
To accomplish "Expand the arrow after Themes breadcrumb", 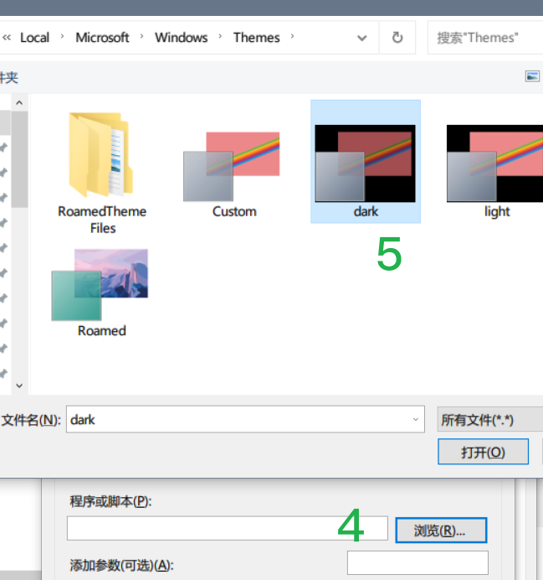I will 292,37.
